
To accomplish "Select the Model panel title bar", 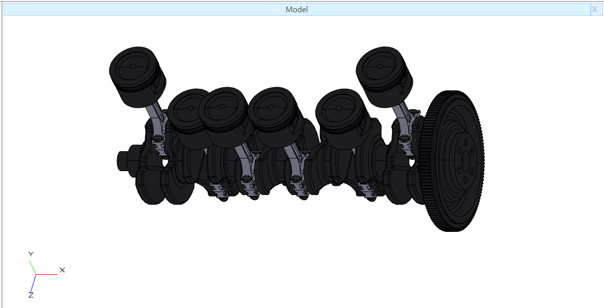I will [x=297, y=10].
